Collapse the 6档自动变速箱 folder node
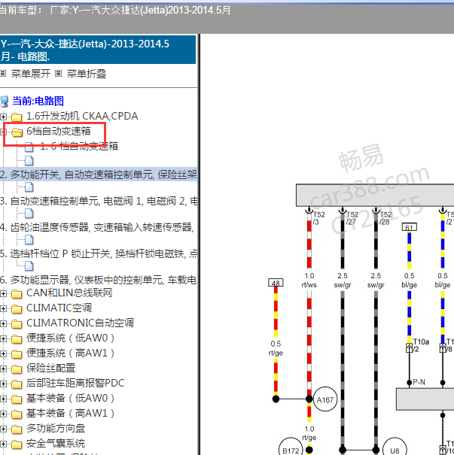Viewport: 454px width, 455px height. coord(2,132)
